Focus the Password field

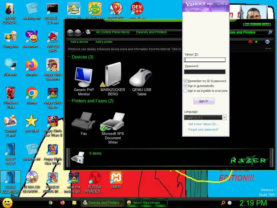pyautogui.click(x=205, y=71)
